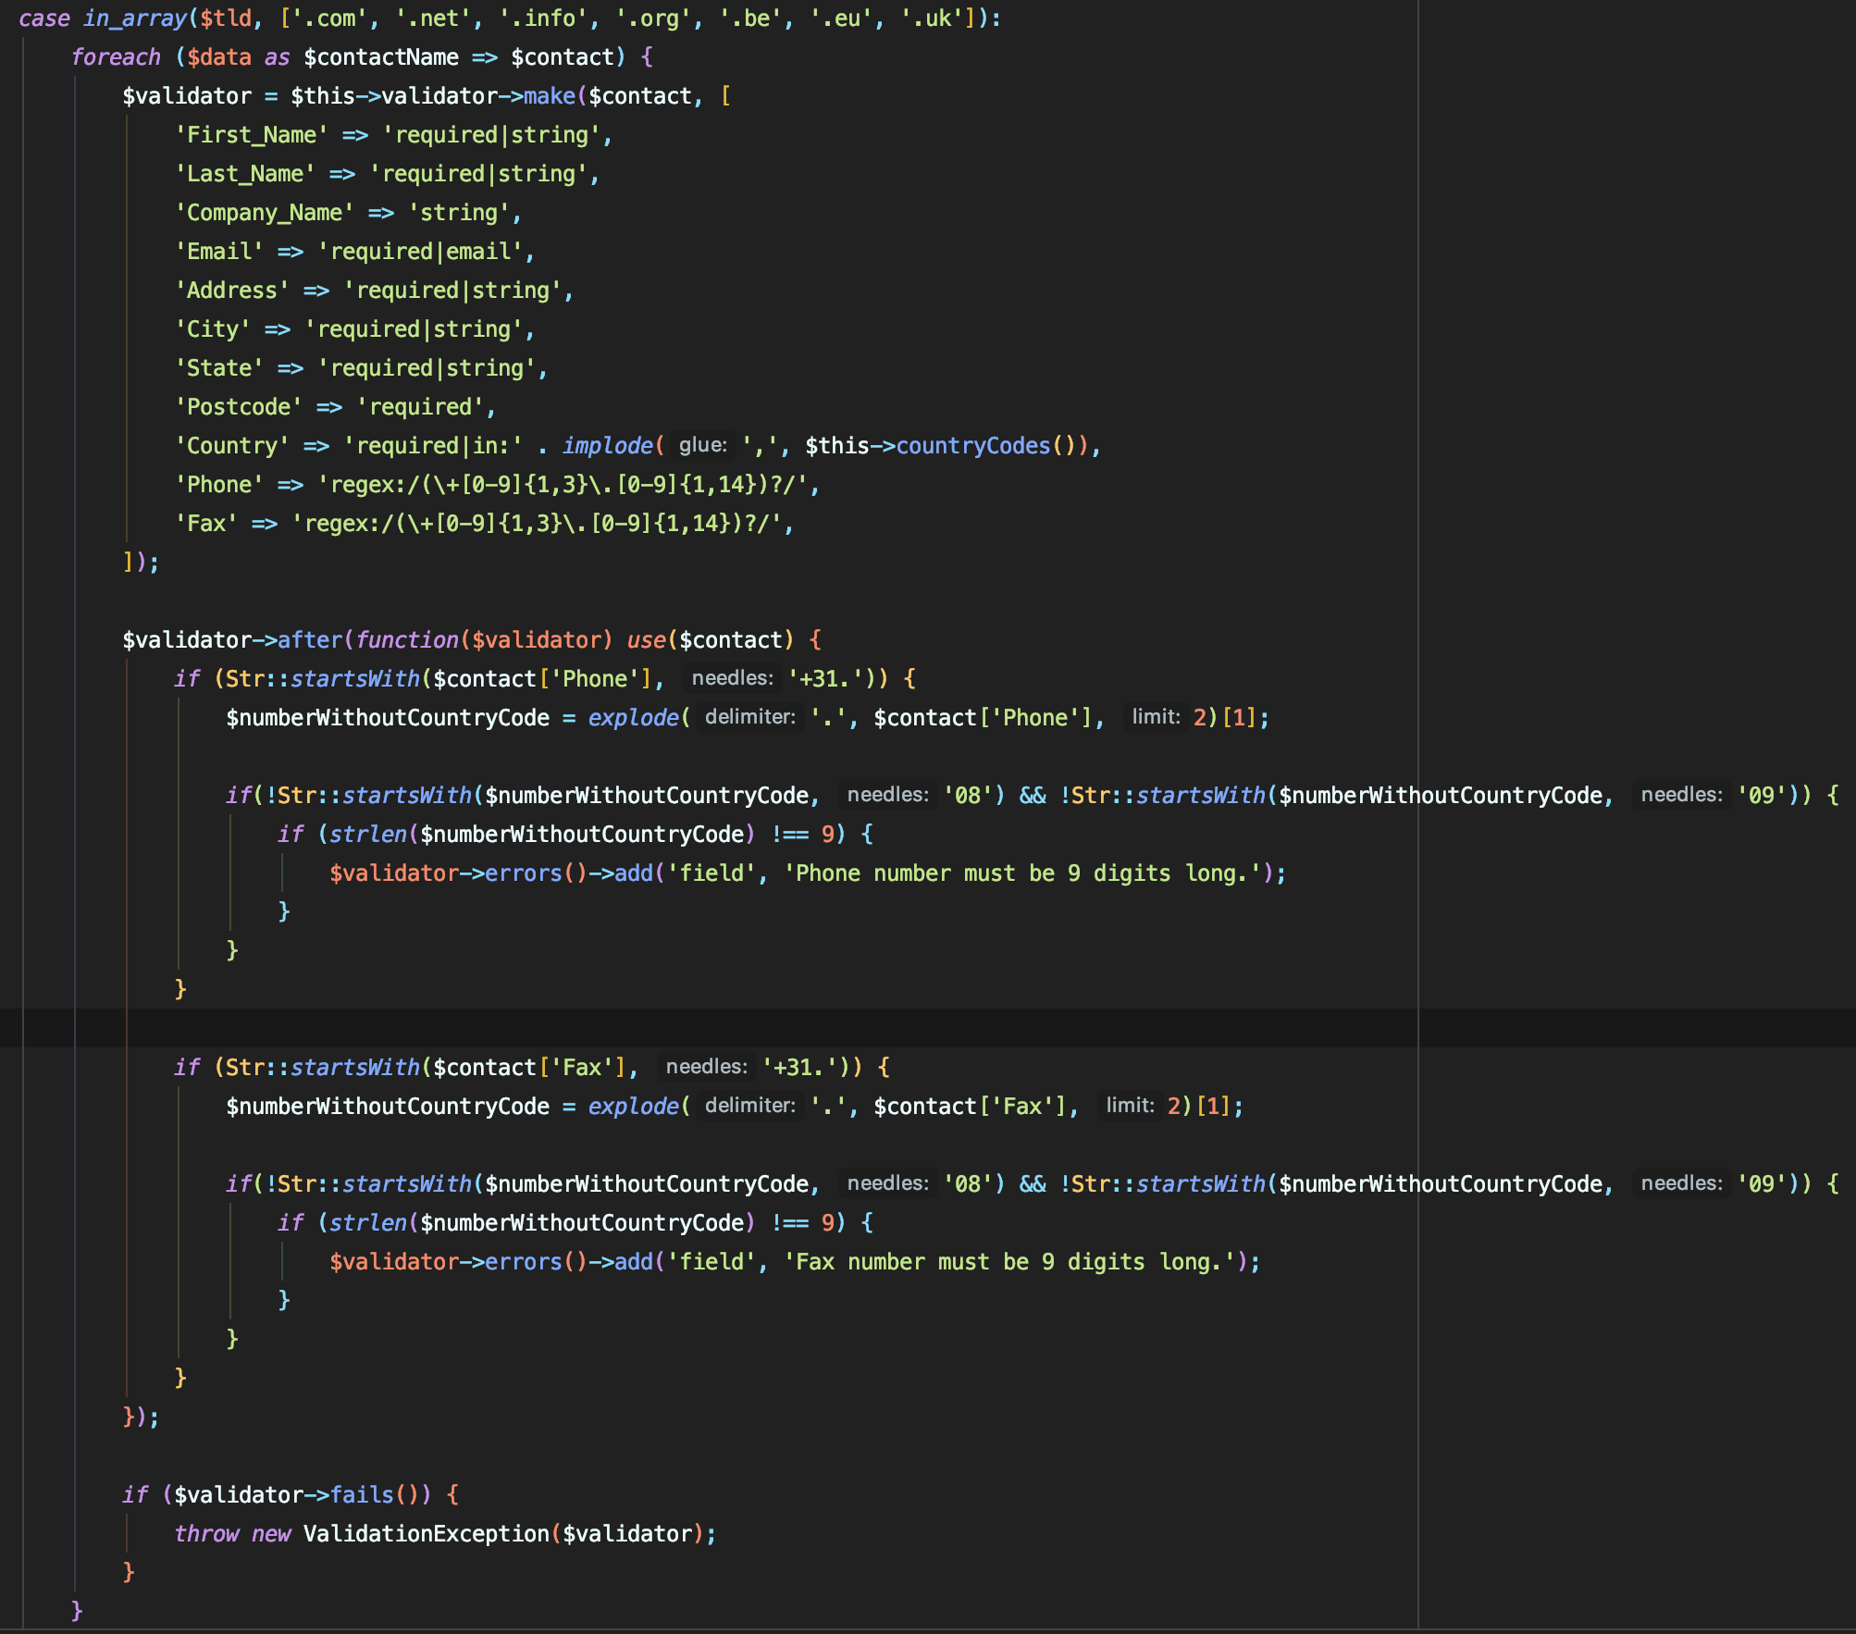The image size is (1856, 1634).
Task: Click the 'Postcode' array key
Action: 239,407
